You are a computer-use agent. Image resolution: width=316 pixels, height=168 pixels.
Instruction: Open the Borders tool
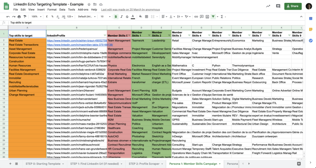click(147, 17)
